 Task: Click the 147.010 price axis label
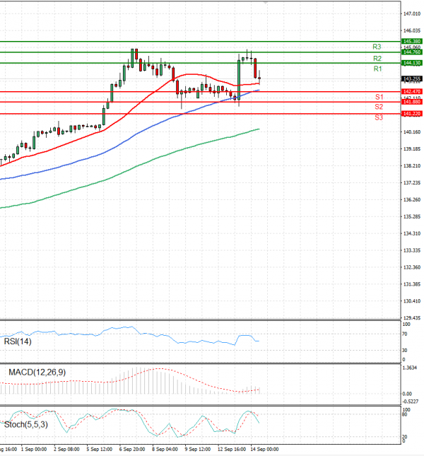(x=411, y=13)
